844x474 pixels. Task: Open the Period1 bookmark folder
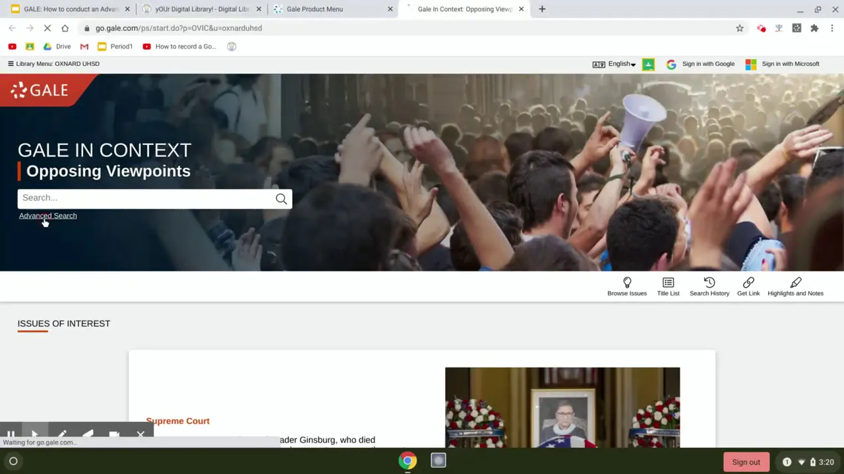pos(115,47)
